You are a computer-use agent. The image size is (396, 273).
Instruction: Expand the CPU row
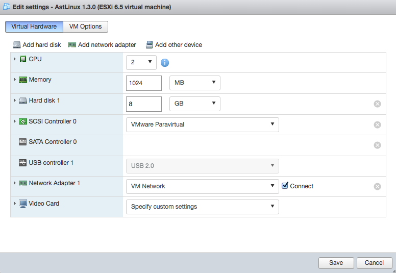pyautogui.click(x=15, y=59)
